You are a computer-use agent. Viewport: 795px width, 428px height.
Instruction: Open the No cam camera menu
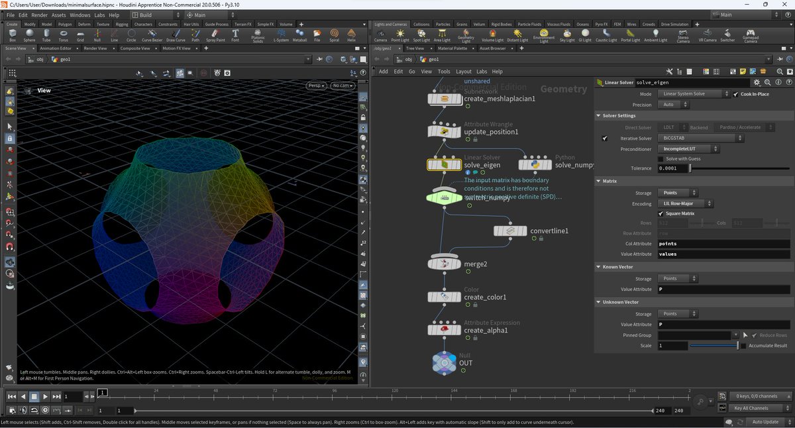(x=343, y=85)
